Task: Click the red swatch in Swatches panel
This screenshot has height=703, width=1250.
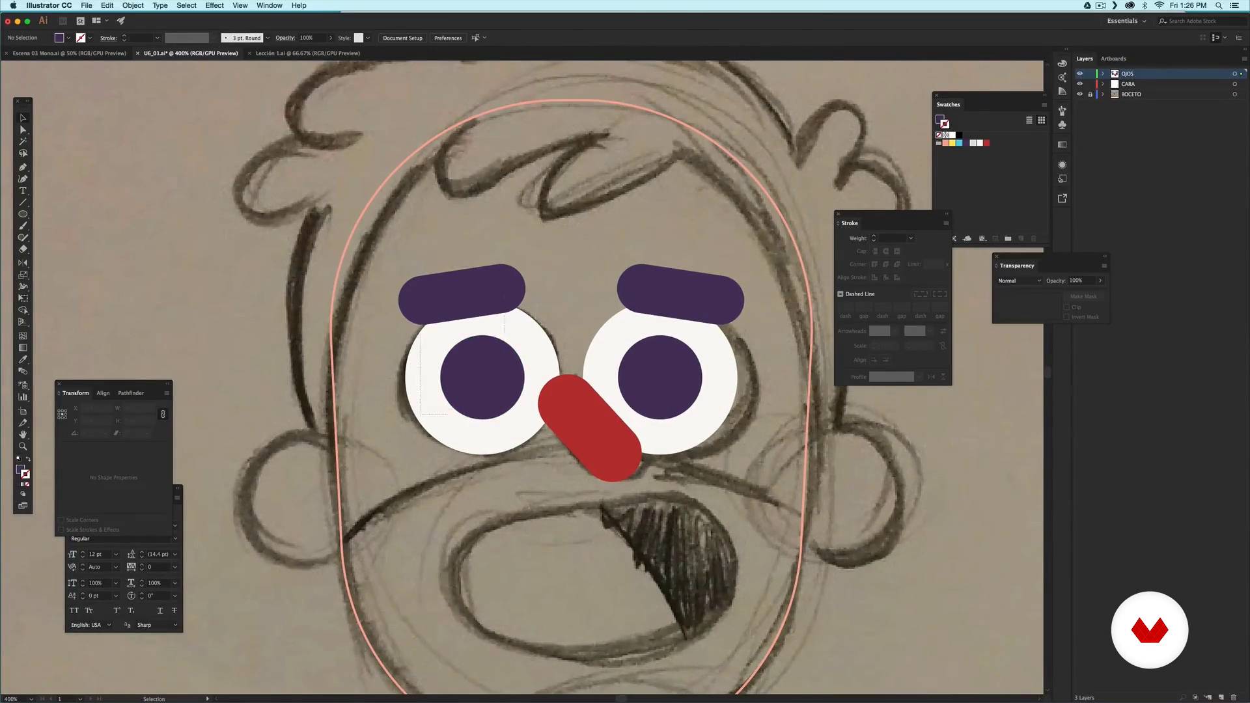Action: pyautogui.click(x=986, y=143)
